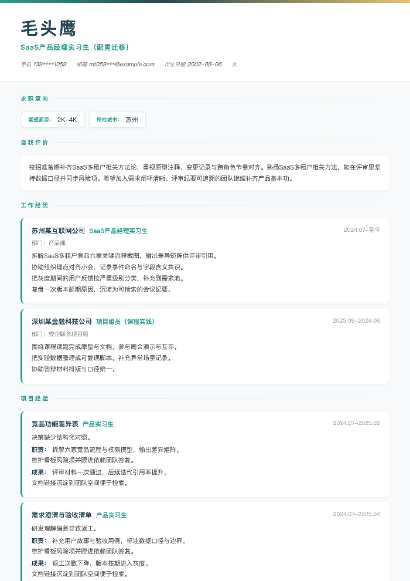The image size is (410, 581).
Task: Click the line 围绕课程课题完成原型与文档
Action: pos(105,347)
